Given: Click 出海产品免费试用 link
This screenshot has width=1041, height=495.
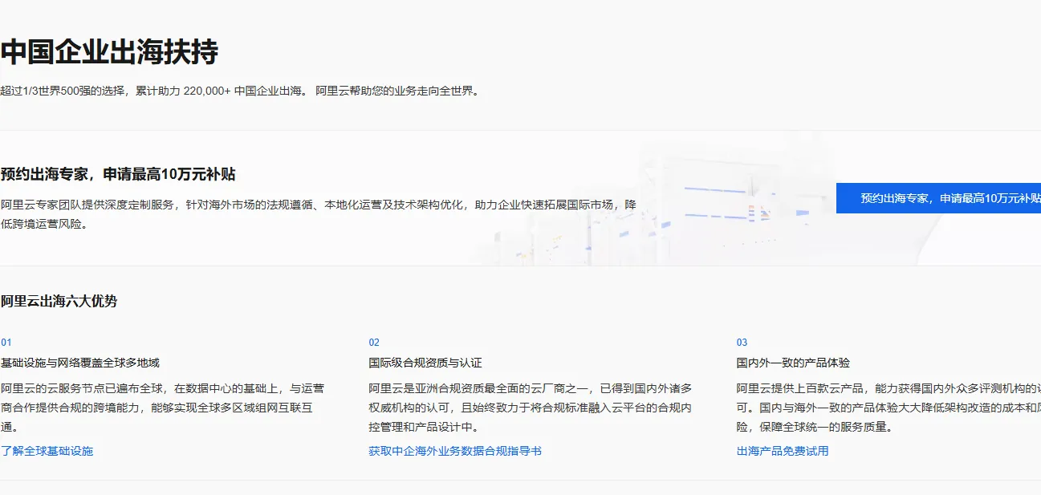Looking at the screenshot, I should click(783, 450).
